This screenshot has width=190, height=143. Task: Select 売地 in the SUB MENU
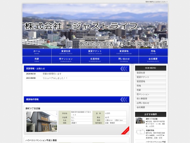click(150, 86)
